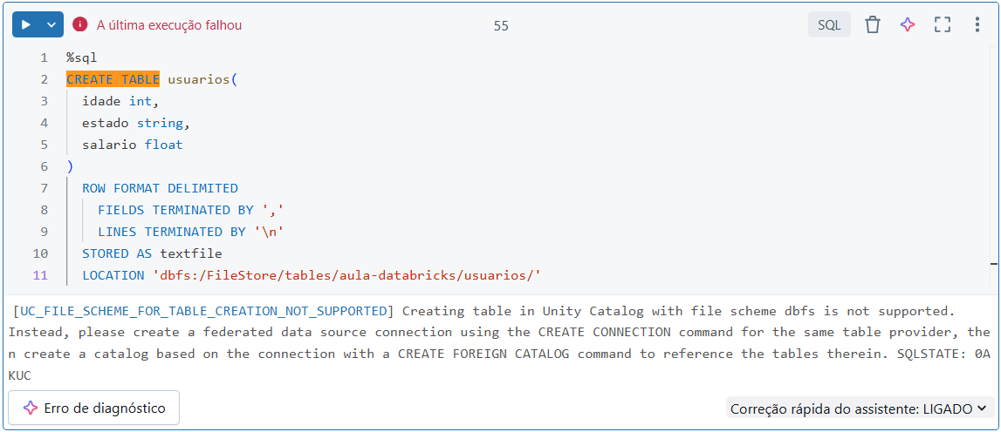Open the run options dropdown arrow
Viewport: 1001px width, 432px height.
51,25
